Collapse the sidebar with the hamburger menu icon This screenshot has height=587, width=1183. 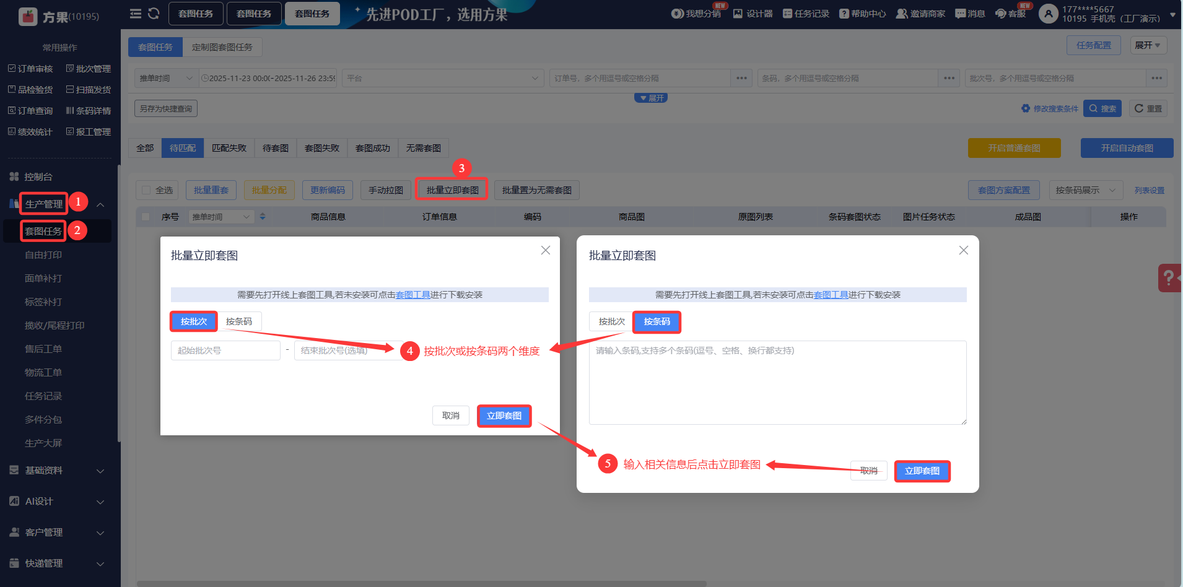(x=136, y=14)
